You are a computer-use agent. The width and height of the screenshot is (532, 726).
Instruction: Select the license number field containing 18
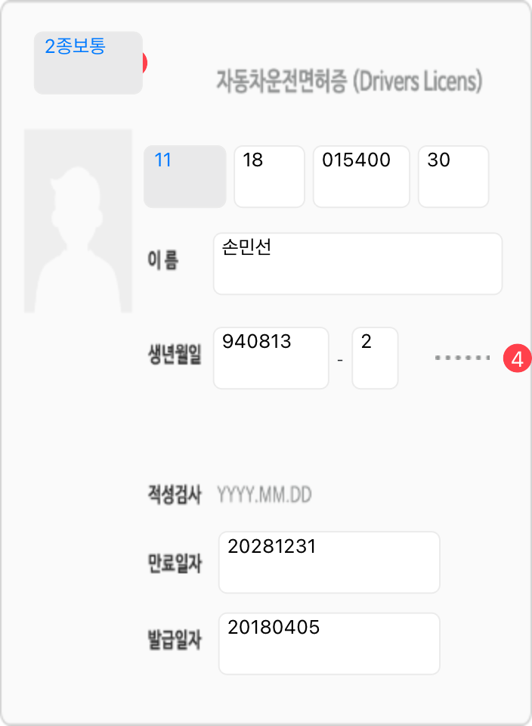click(x=269, y=176)
